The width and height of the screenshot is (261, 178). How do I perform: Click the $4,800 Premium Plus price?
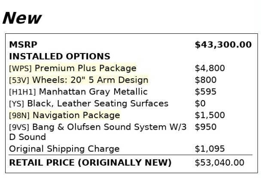pyautogui.click(x=209, y=68)
